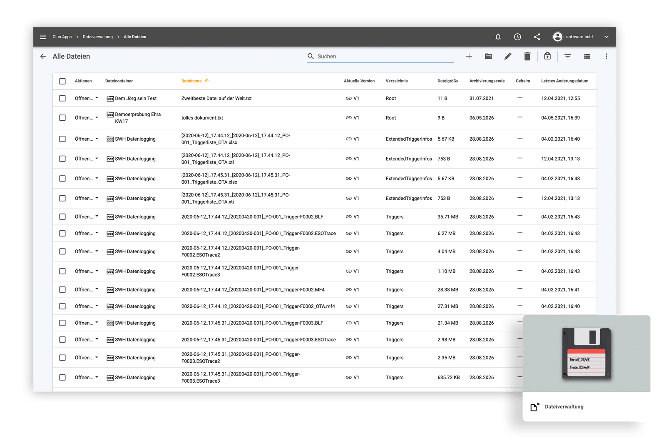Viewport: 666px width, 443px height.
Task: Go to Cluu-Apps breadcrumb
Action: pyautogui.click(x=62, y=37)
